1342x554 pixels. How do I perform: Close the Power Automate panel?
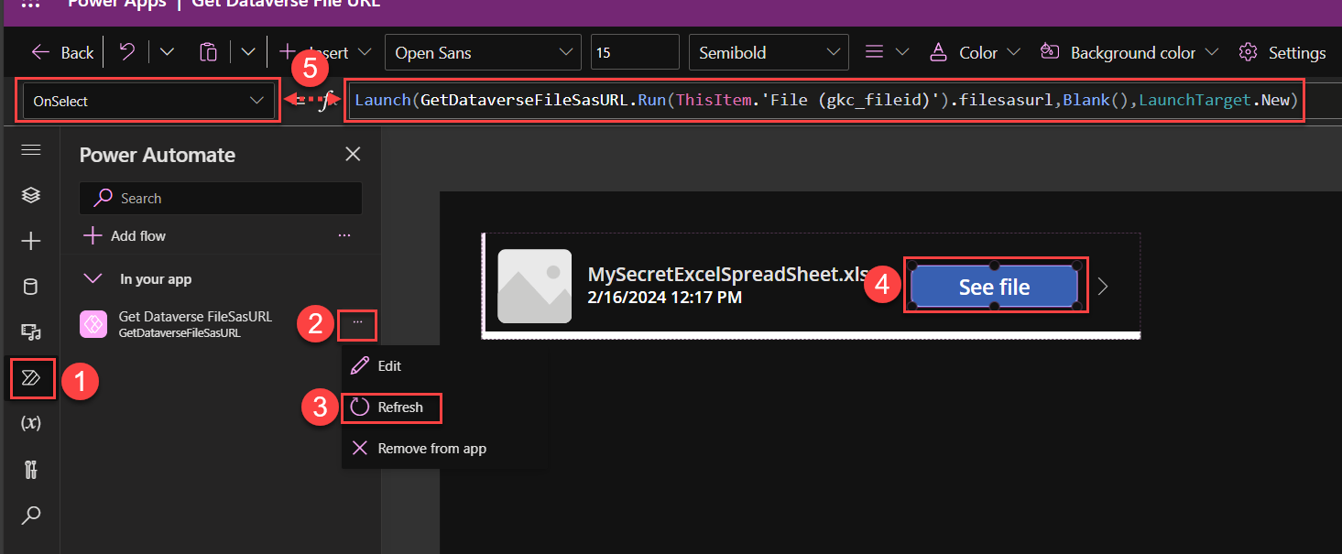(x=353, y=155)
